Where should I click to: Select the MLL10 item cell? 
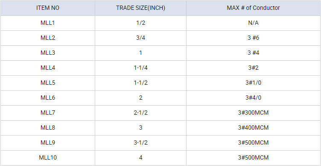[48, 158]
